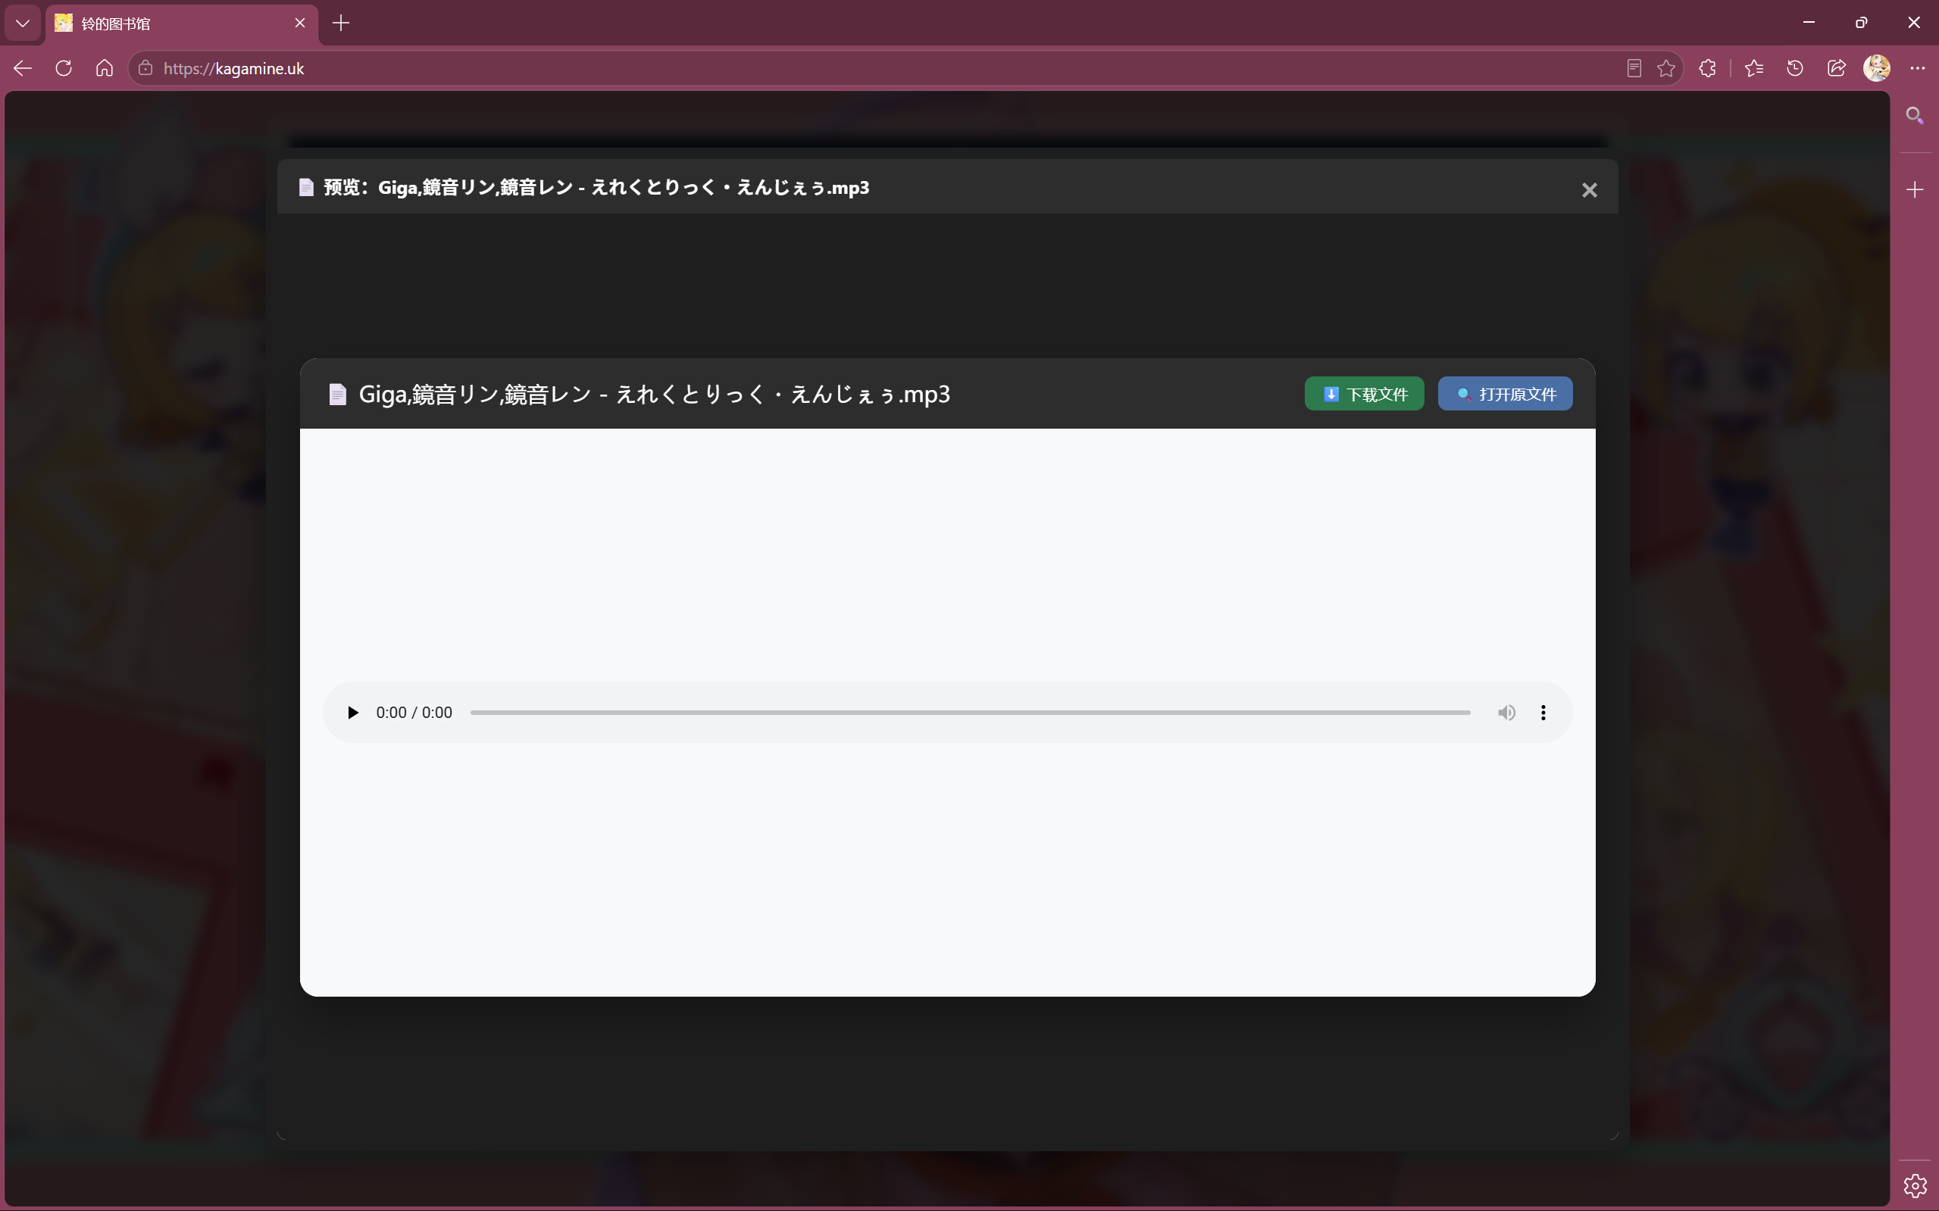Image resolution: width=1939 pixels, height=1211 pixels.
Task: Click the file title in player header
Action: click(x=654, y=394)
